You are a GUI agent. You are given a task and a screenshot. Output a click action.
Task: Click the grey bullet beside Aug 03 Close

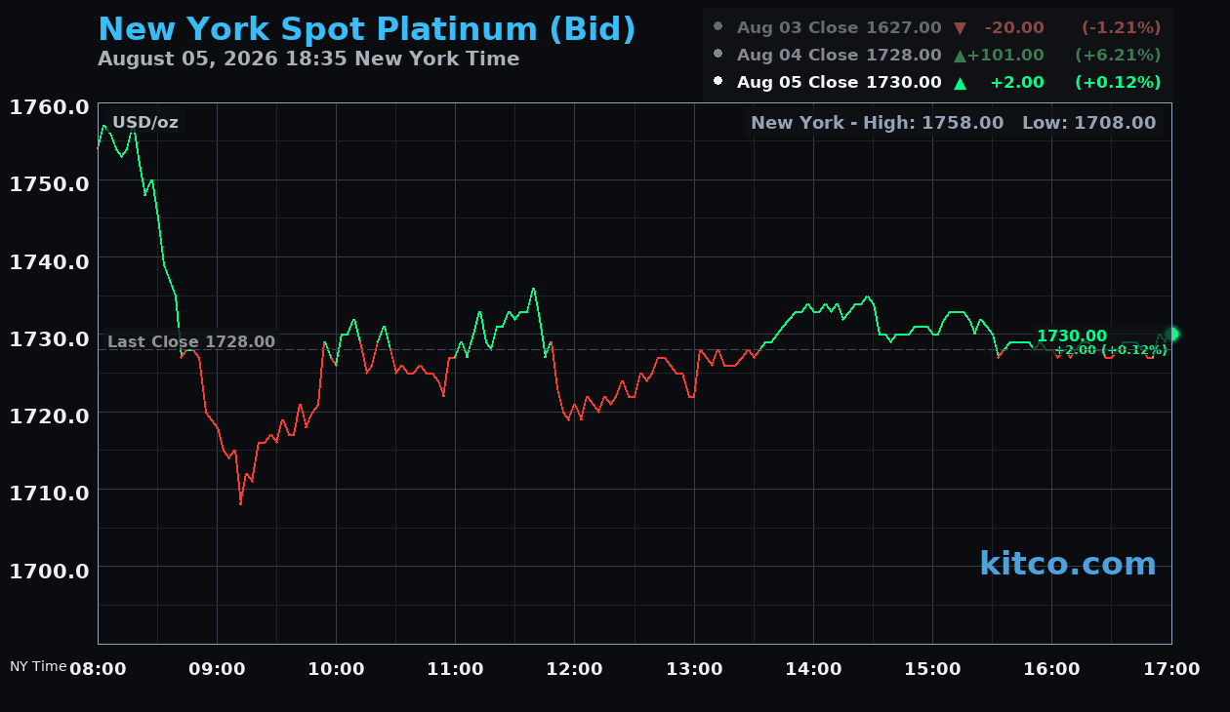(x=718, y=26)
